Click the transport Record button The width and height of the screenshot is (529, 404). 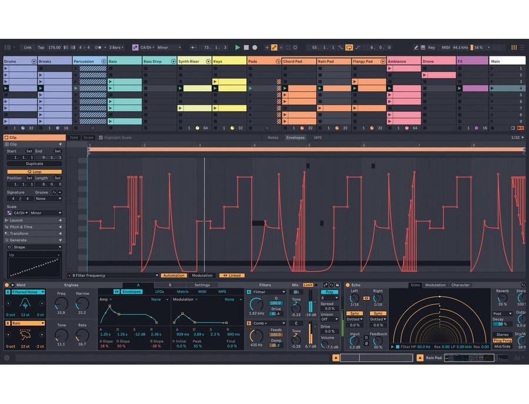click(255, 47)
